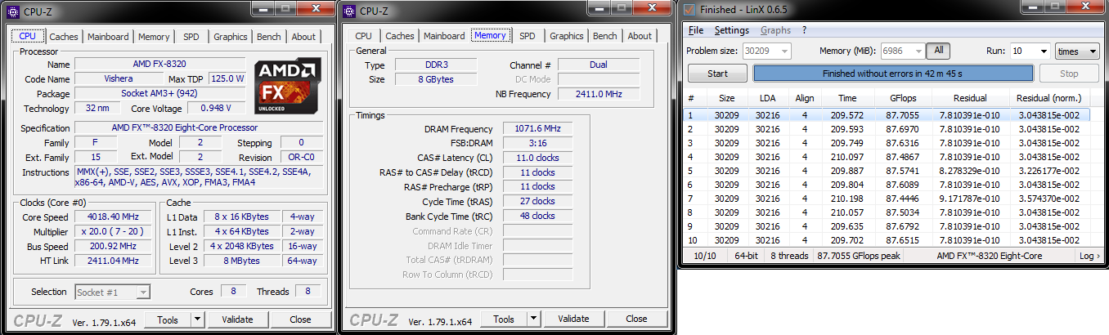Click the 8 threads status bar entry
Screen dimensions: 1109x335
[x=789, y=256]
